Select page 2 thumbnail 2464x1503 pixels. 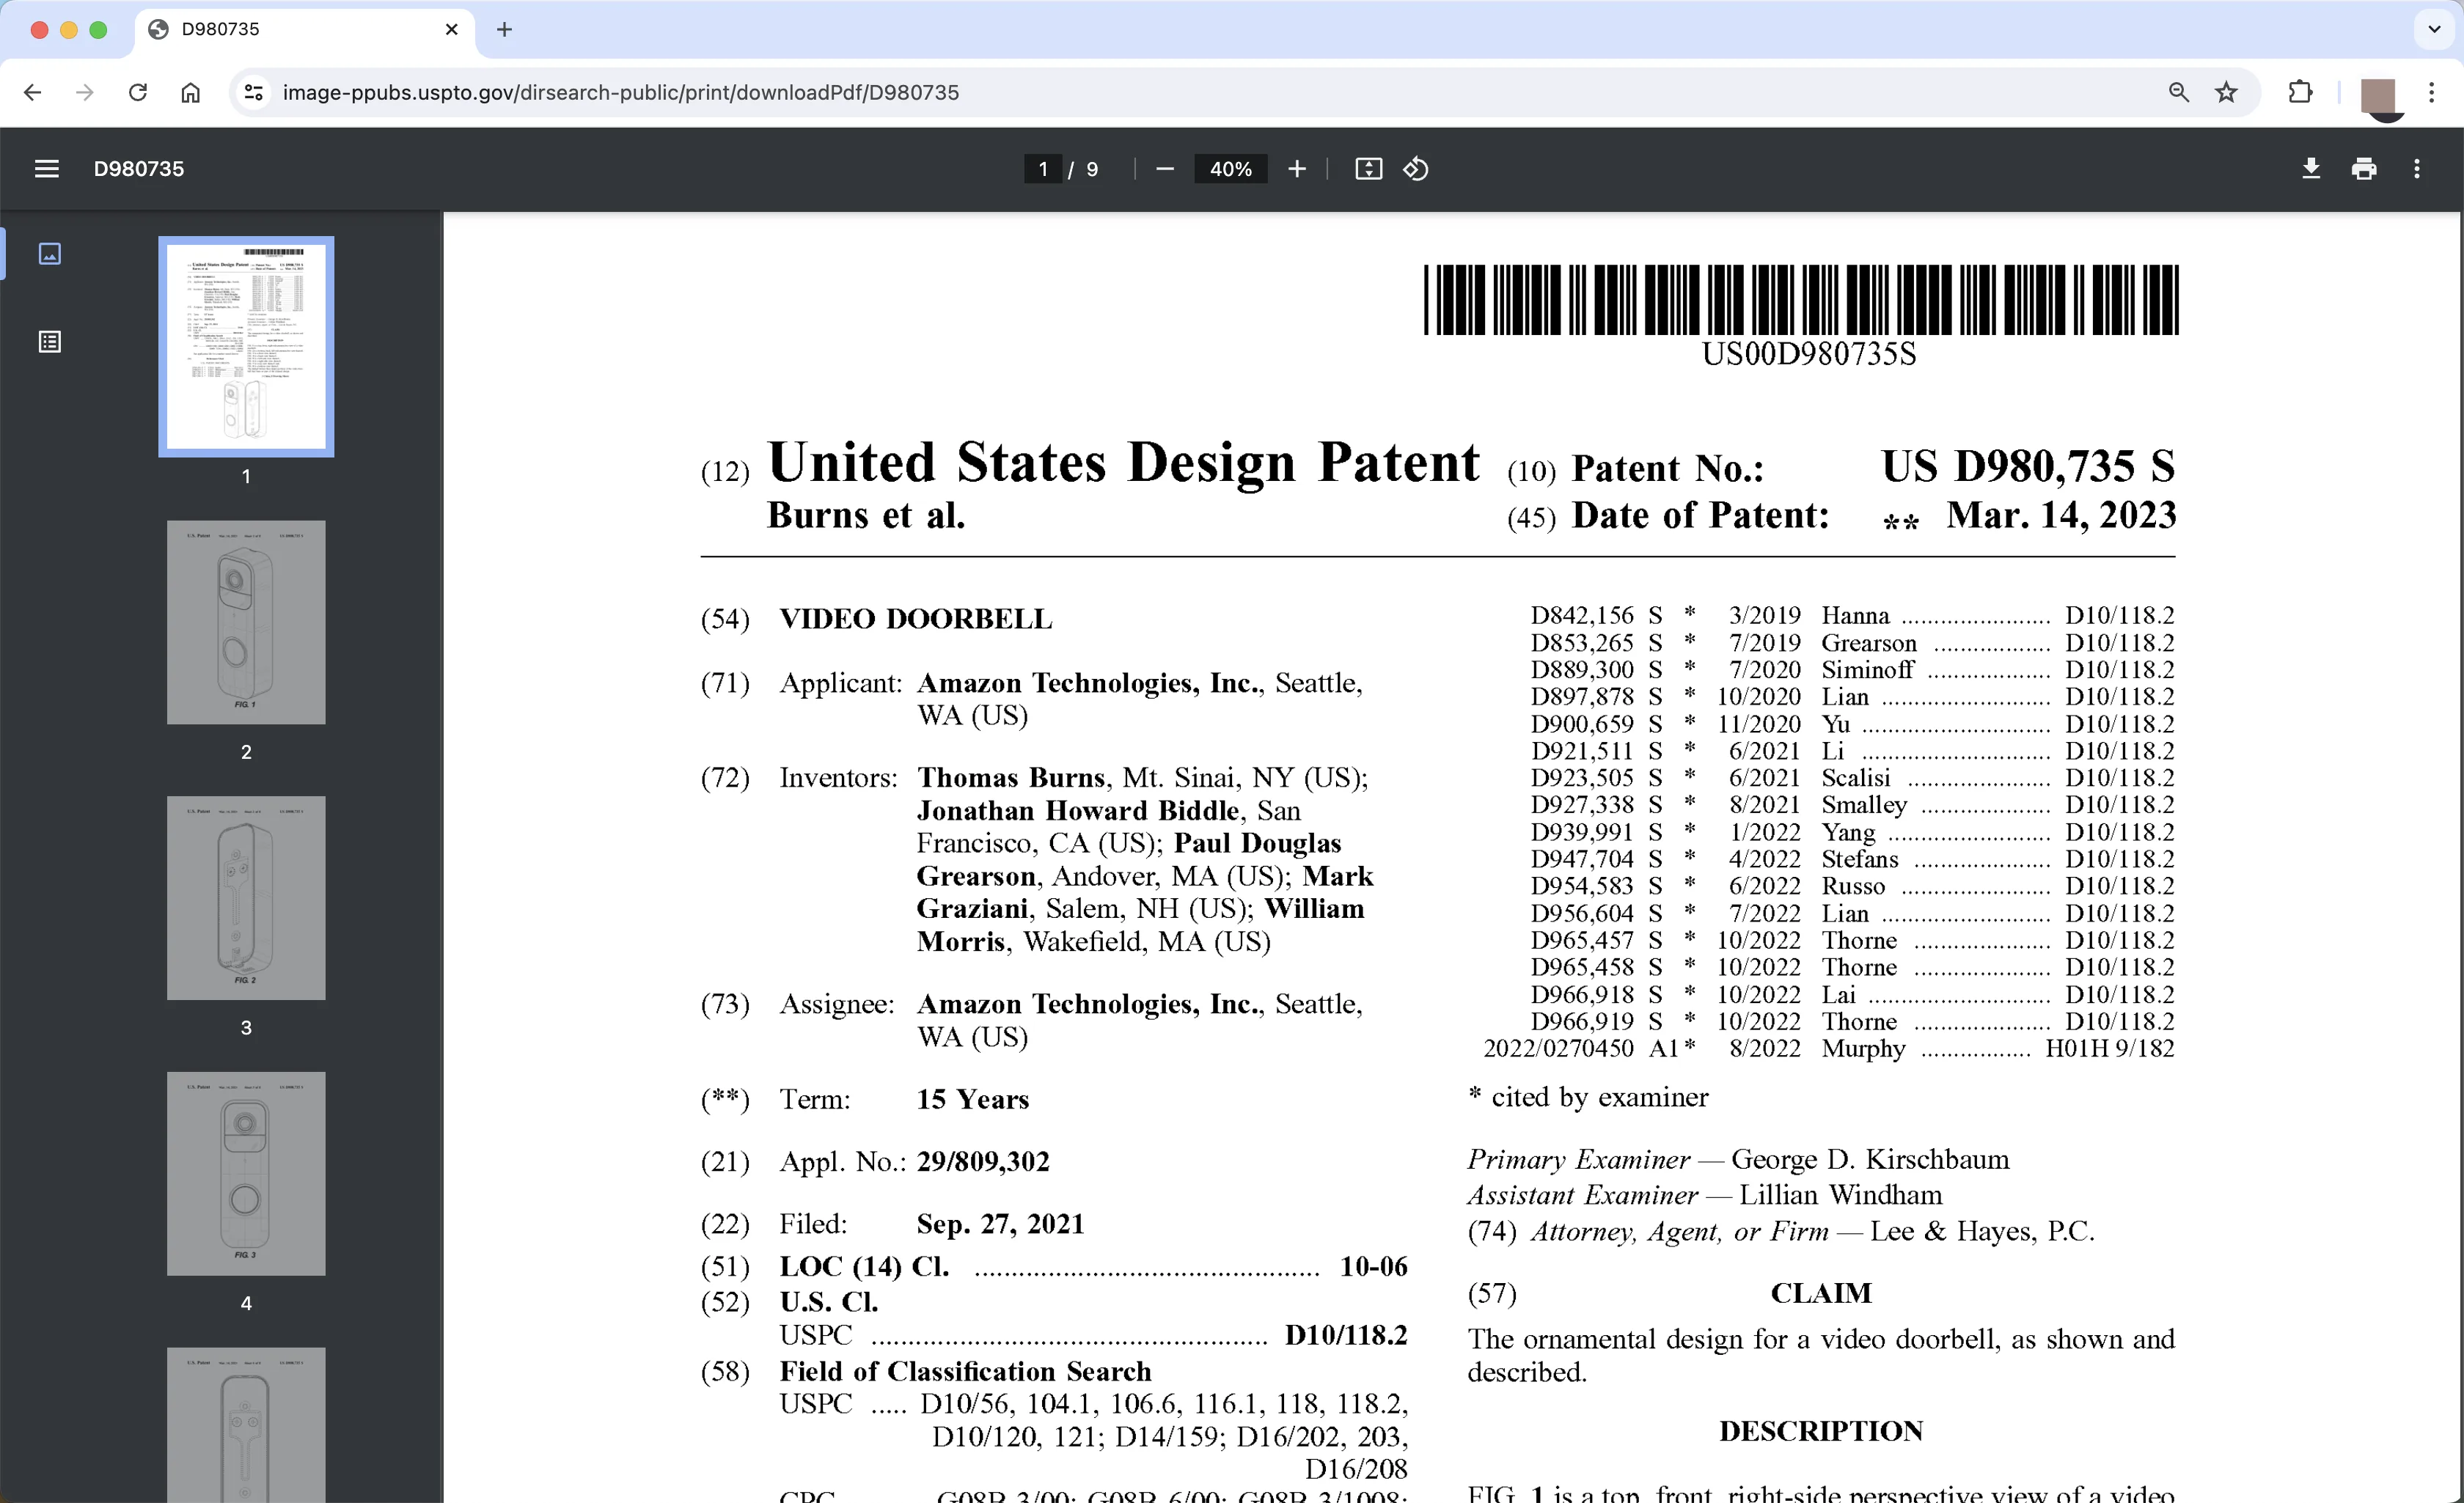click(246, 622)
